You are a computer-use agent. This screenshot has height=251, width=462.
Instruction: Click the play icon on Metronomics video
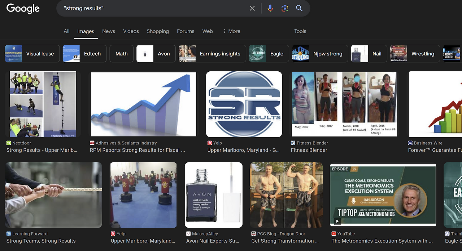[x=337, y=221]
